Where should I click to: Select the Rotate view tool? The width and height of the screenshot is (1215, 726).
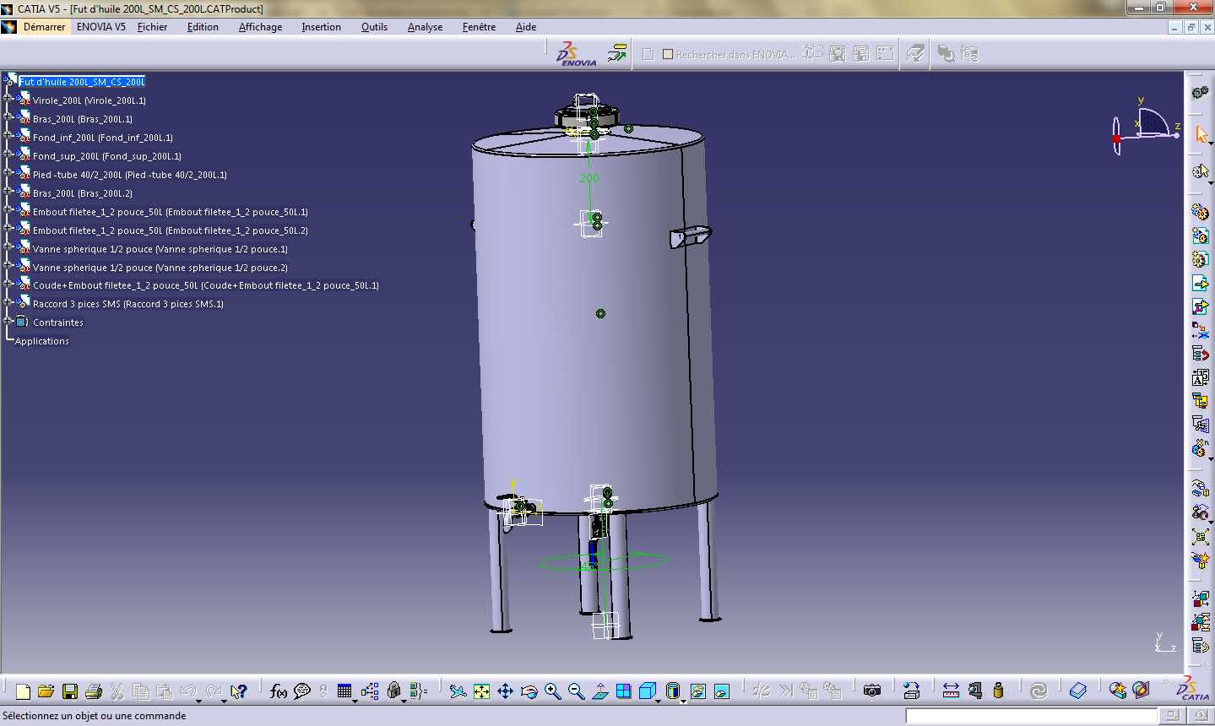coord(529,691)
